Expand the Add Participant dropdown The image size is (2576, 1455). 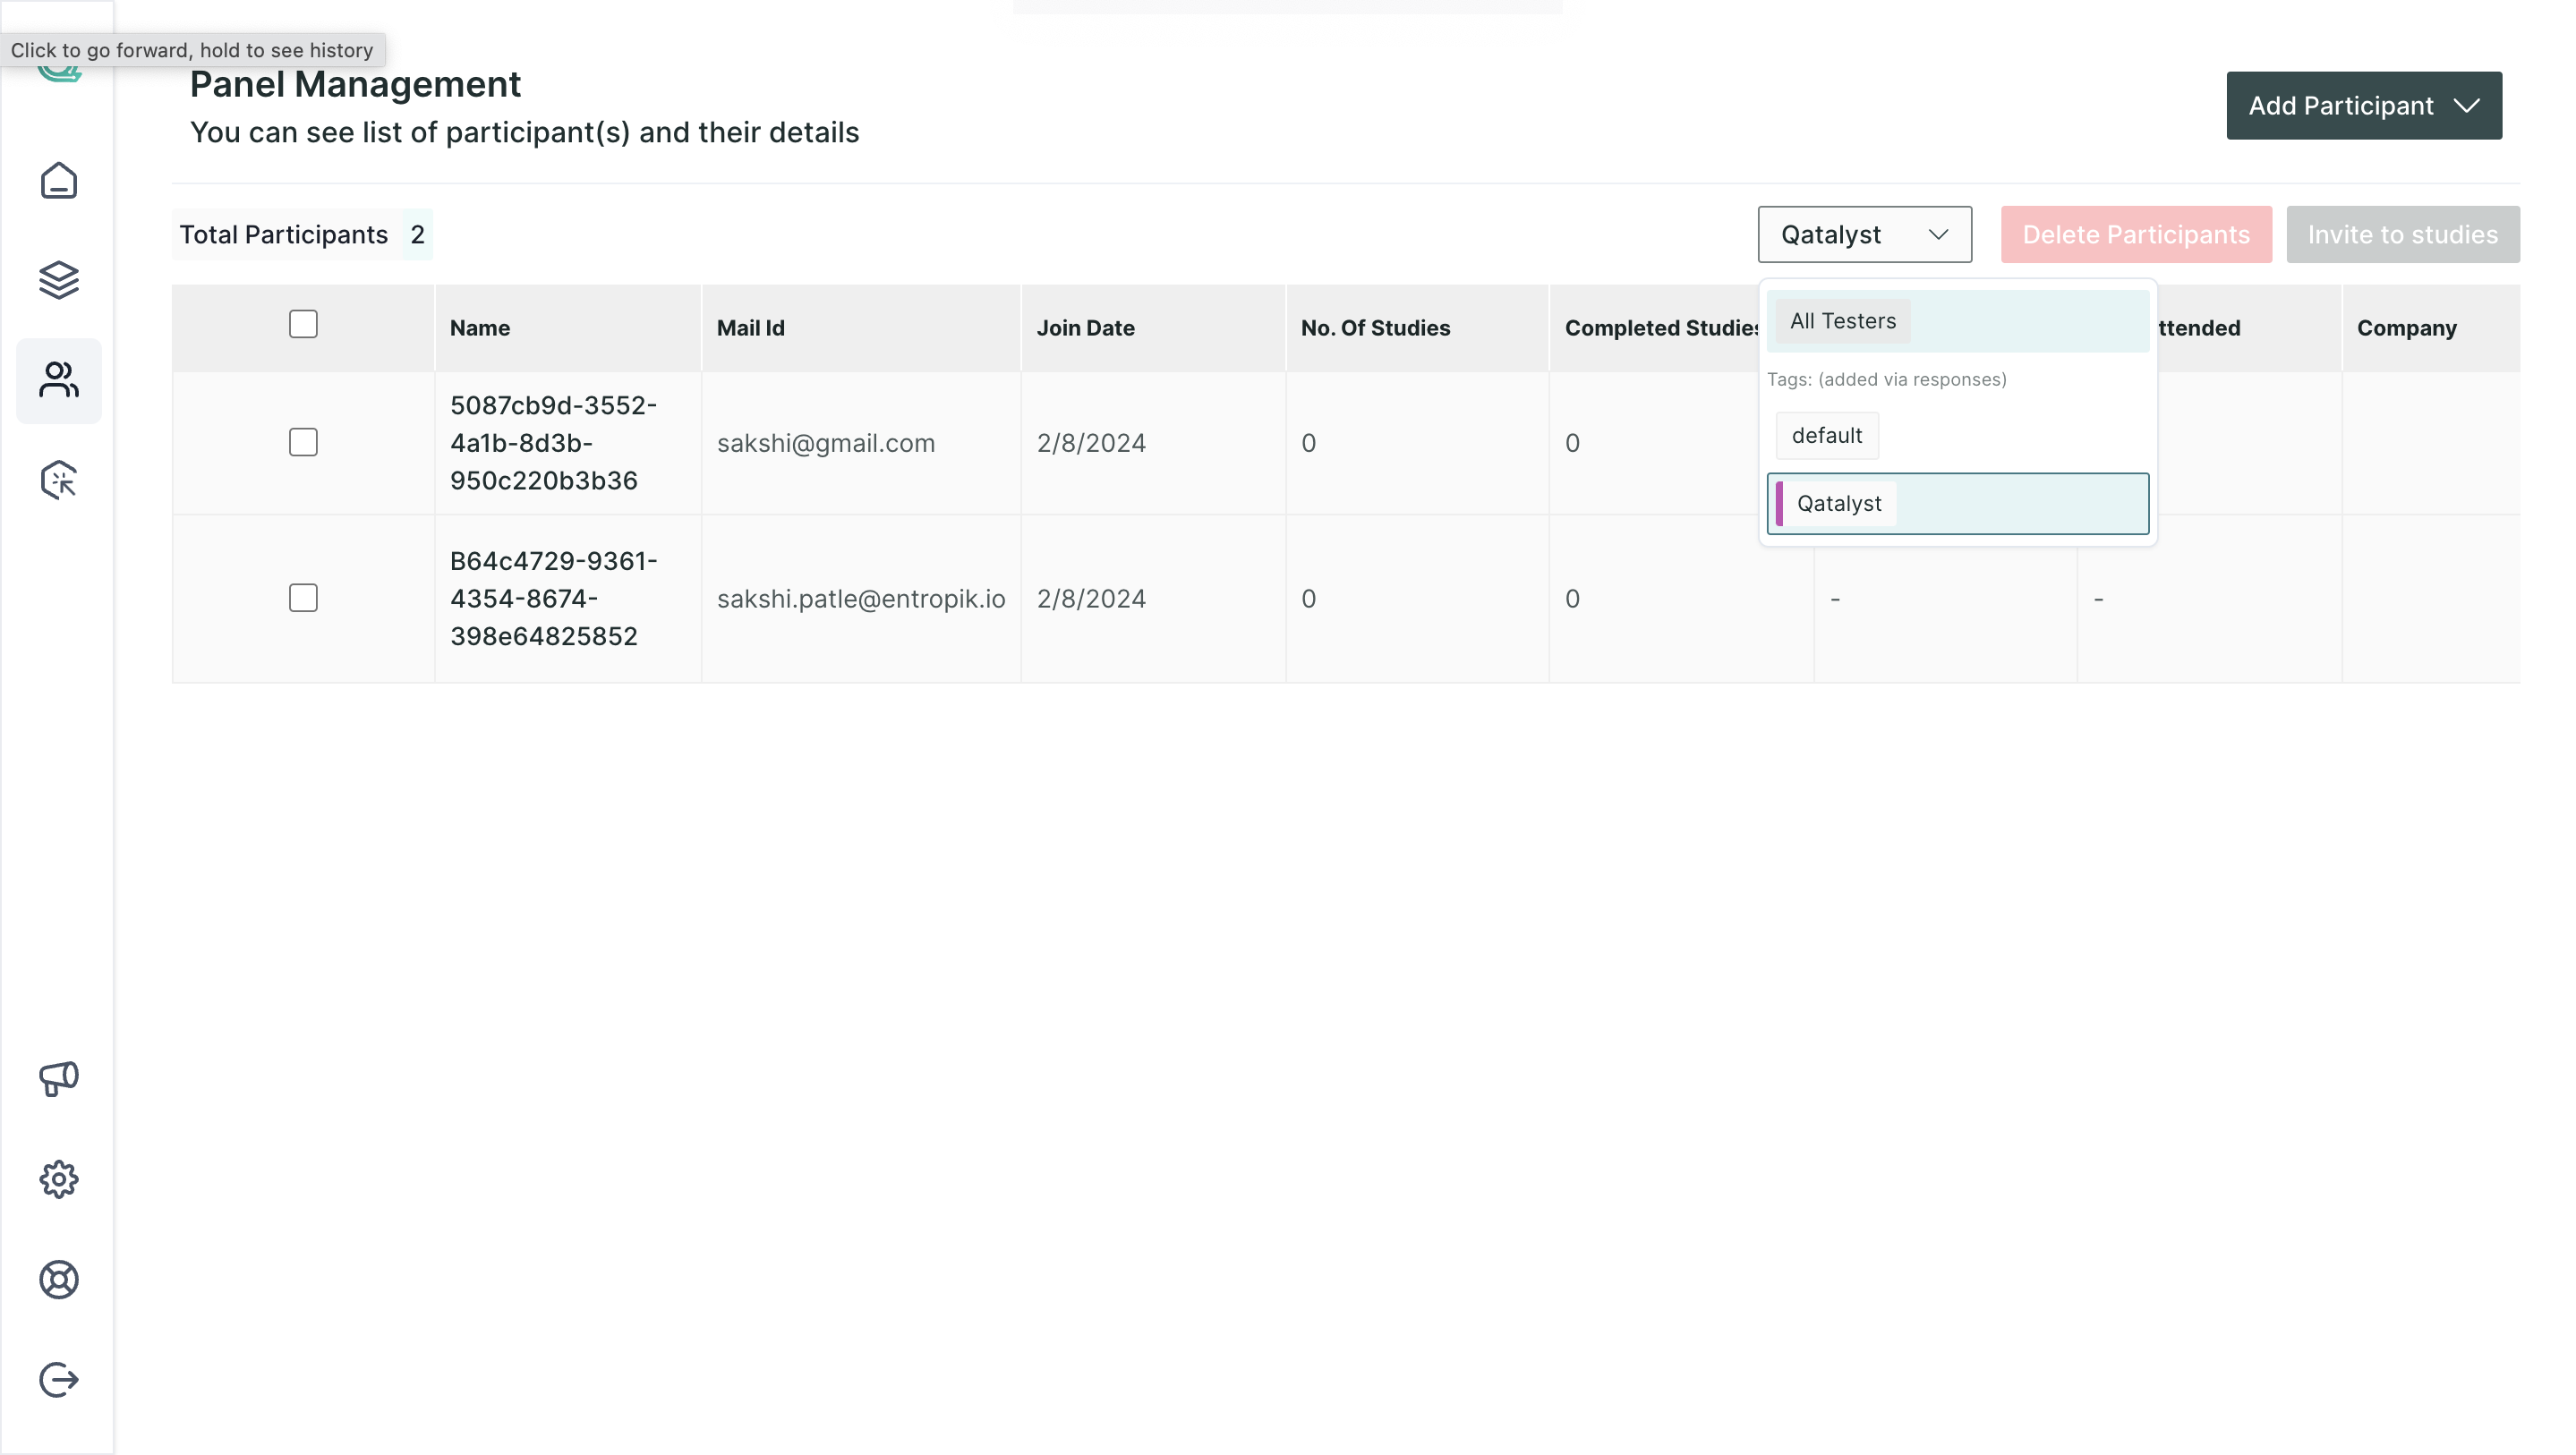[x=2363, y=106]
